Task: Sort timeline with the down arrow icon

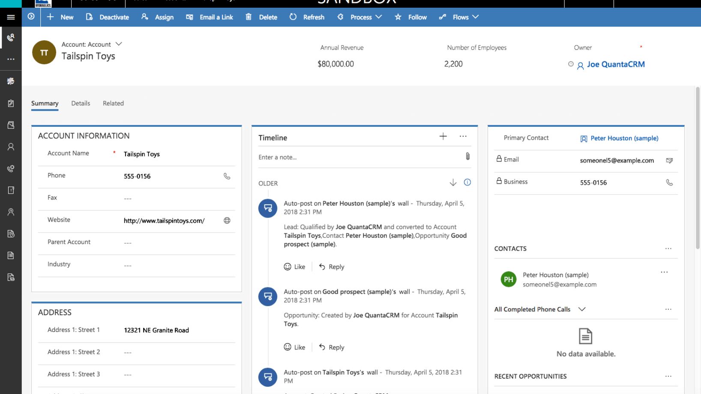Action: pos(453,182)
